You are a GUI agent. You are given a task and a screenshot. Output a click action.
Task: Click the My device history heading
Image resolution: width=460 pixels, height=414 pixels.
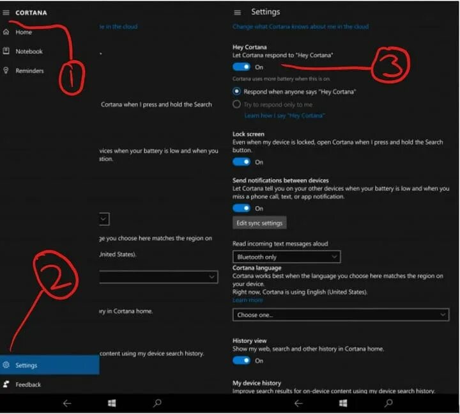[x=257, y=383]
